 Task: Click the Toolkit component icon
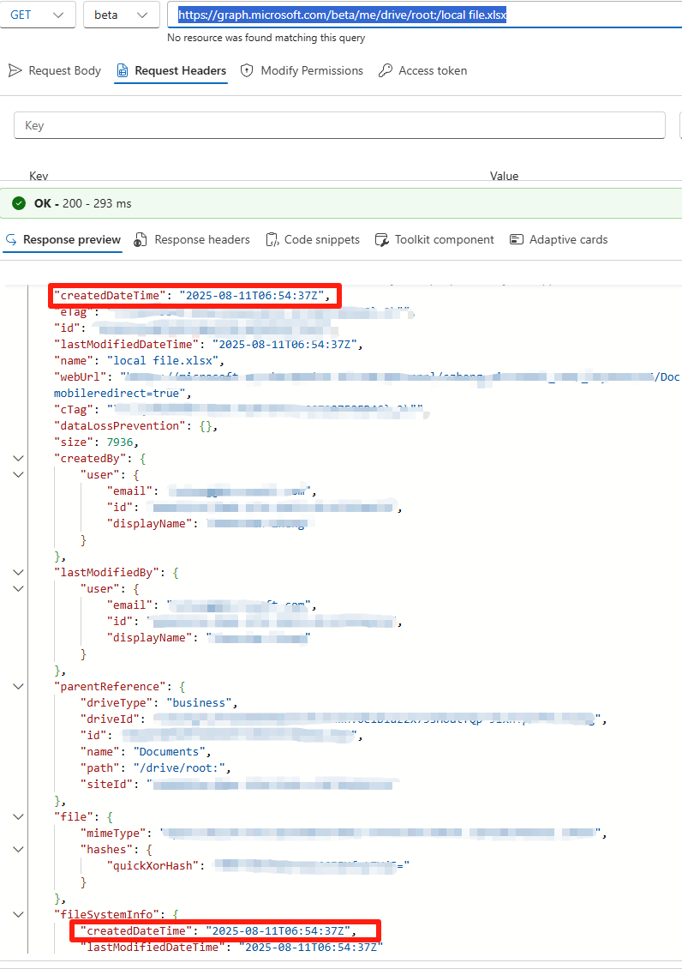[382, 240]
